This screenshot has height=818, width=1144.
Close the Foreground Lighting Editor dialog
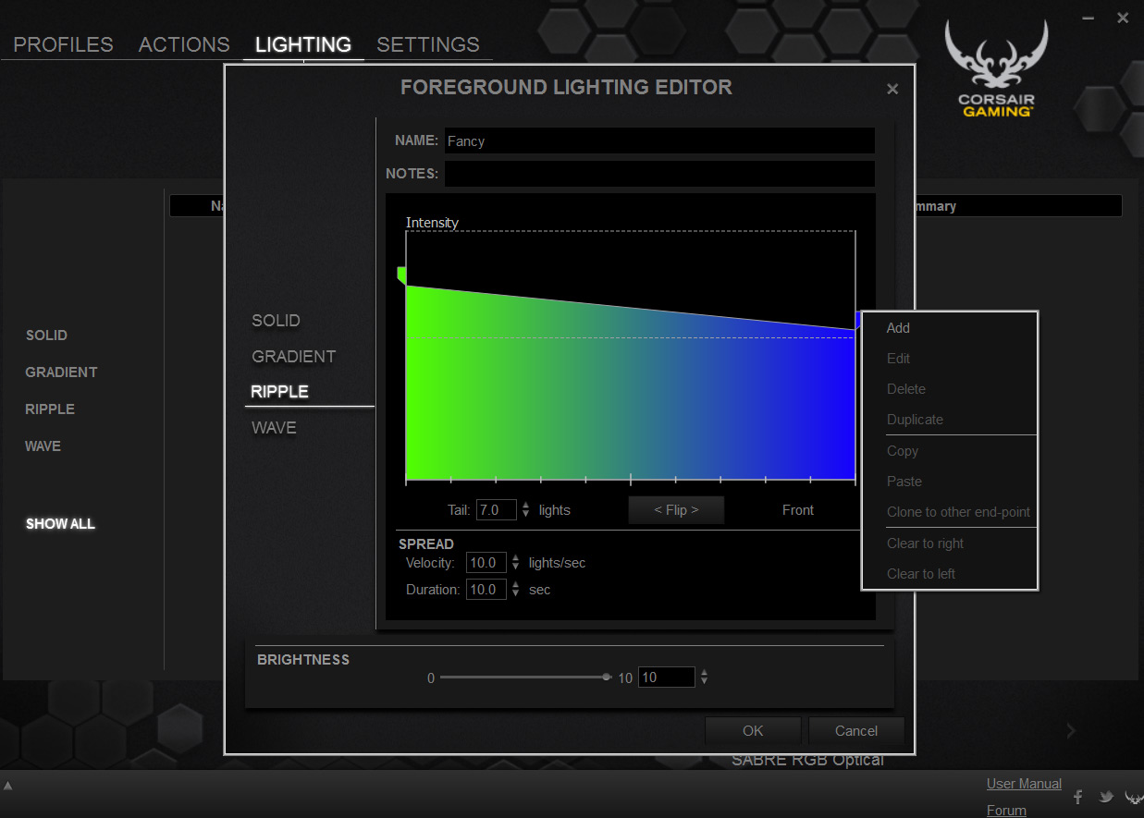[892, 89]
